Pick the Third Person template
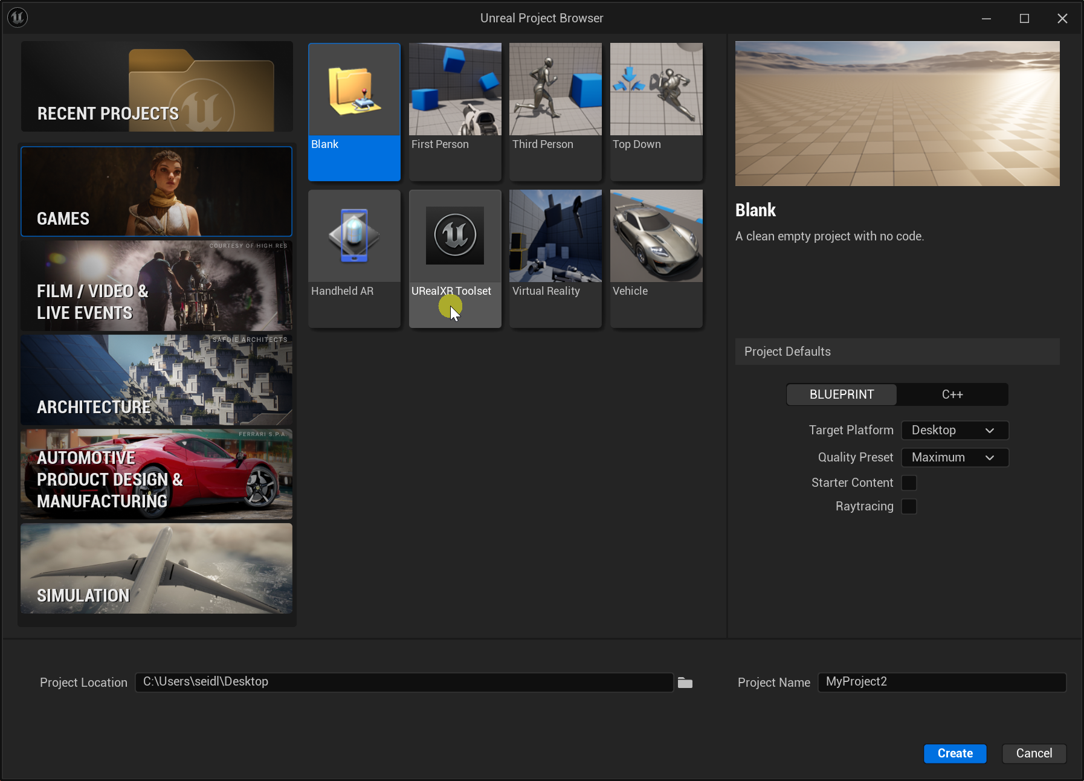This screenshot has width=1084, height=781. [x=555, y=111]
